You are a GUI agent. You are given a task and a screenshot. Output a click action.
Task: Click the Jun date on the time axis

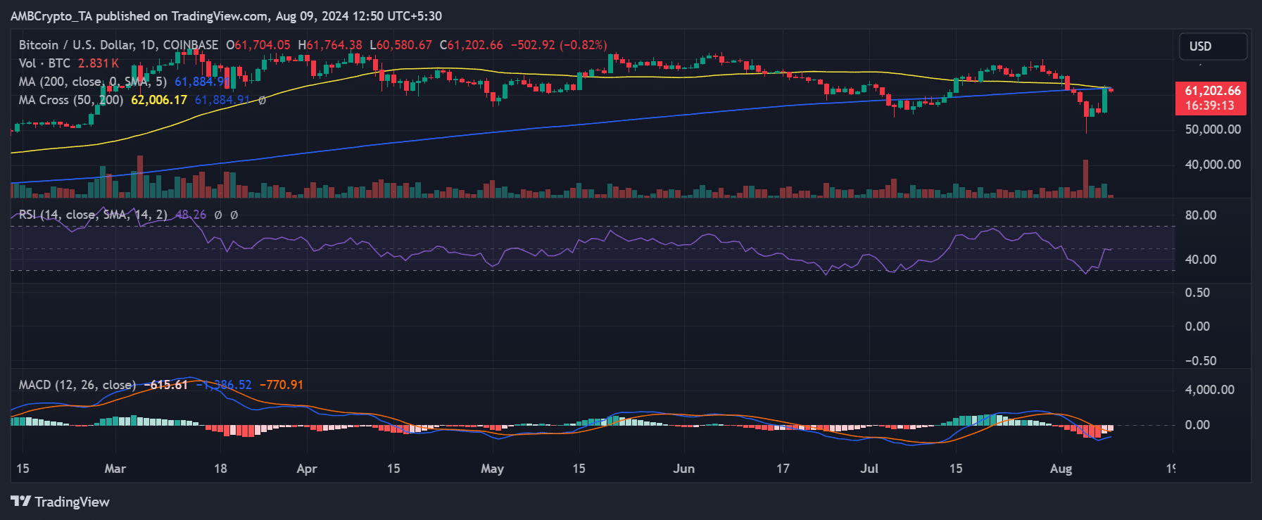coord(683,469)
